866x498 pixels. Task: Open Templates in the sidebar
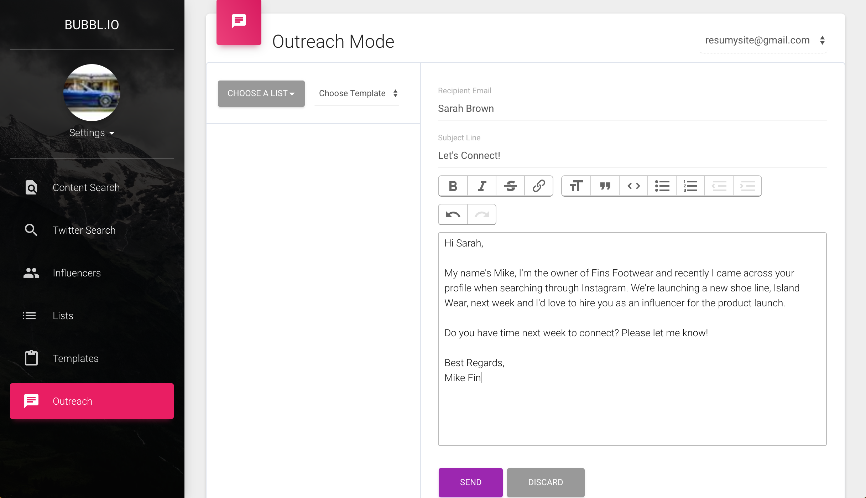point(75,358)
